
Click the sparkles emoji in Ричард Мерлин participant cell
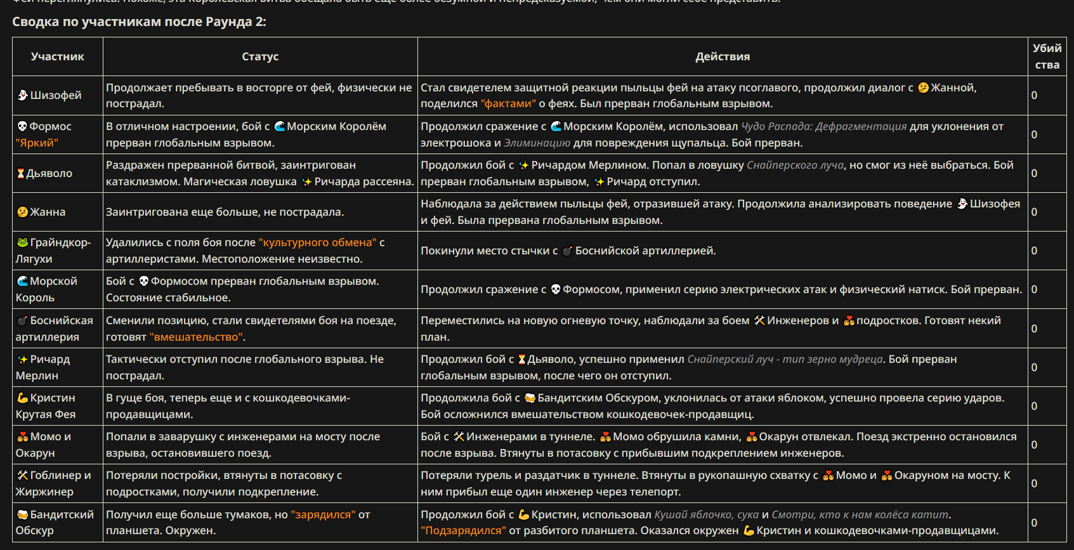coord(23,359)
